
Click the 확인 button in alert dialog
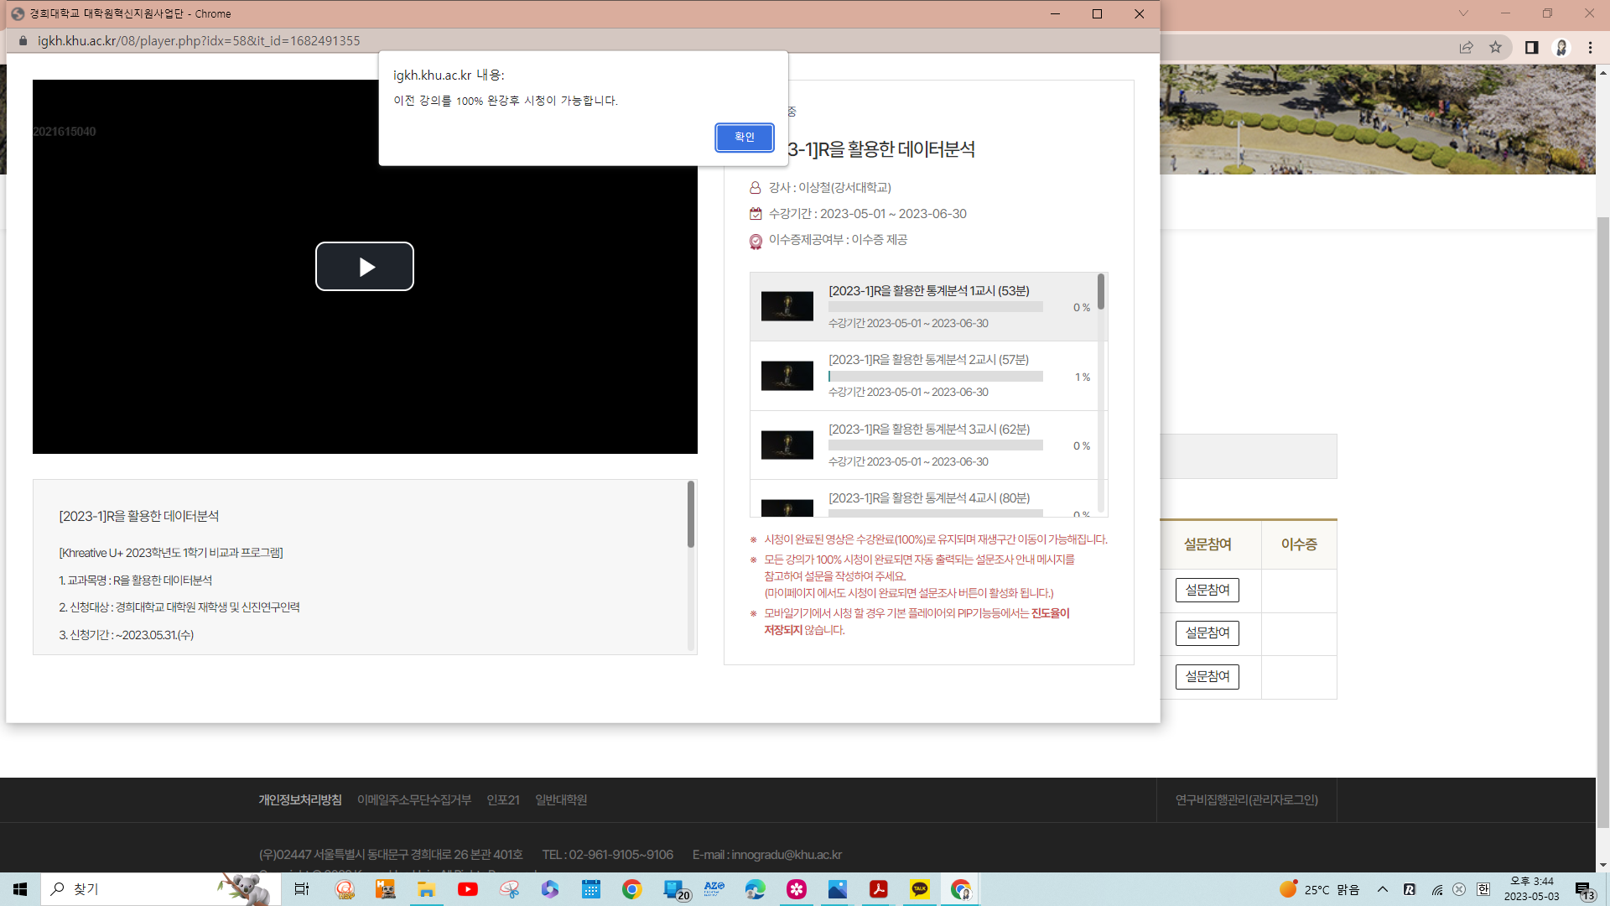coord(744,138)
